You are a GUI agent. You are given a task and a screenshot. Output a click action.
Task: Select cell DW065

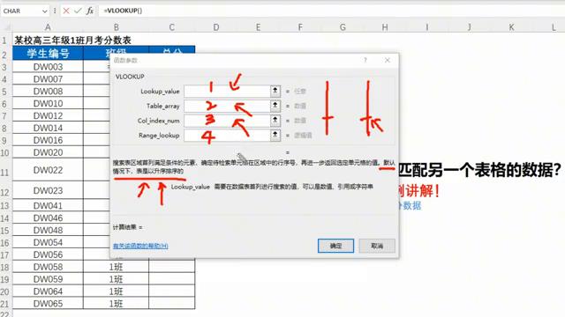pyautogui.click(x=48, y=304)
